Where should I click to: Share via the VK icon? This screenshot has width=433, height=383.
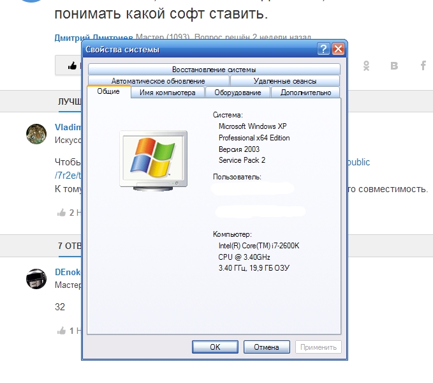[394, 66]
